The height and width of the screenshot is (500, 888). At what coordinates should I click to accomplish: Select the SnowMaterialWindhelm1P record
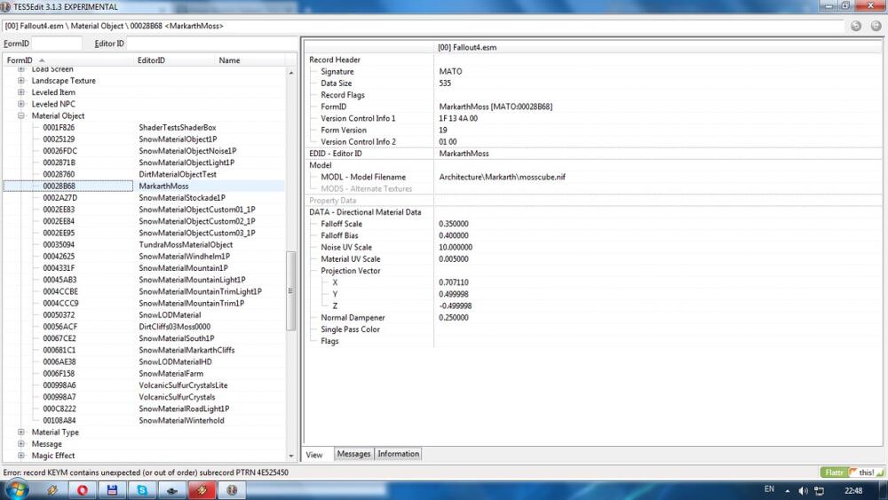click(145, 256)
